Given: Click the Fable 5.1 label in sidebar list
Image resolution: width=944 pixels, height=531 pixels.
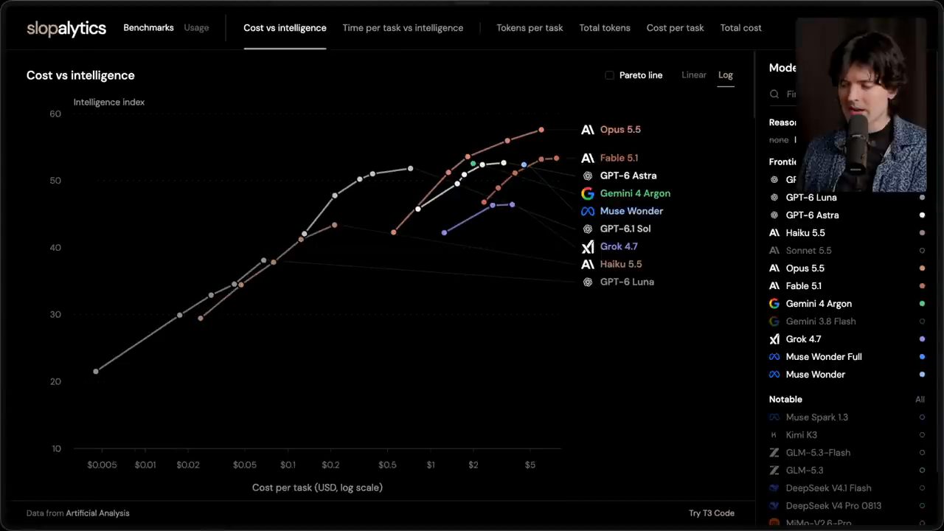Looking at the screenshot, I should point(804,286).
